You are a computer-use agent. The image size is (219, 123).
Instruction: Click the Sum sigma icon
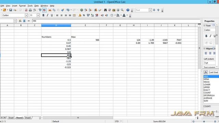(x=24, y=21)
